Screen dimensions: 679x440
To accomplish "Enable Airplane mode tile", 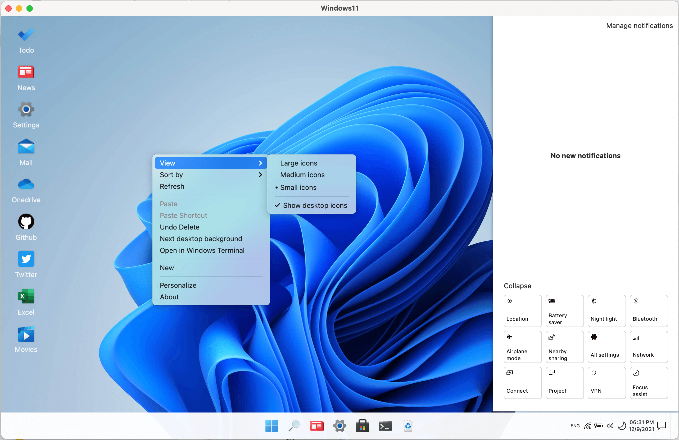I will point(522,347).
